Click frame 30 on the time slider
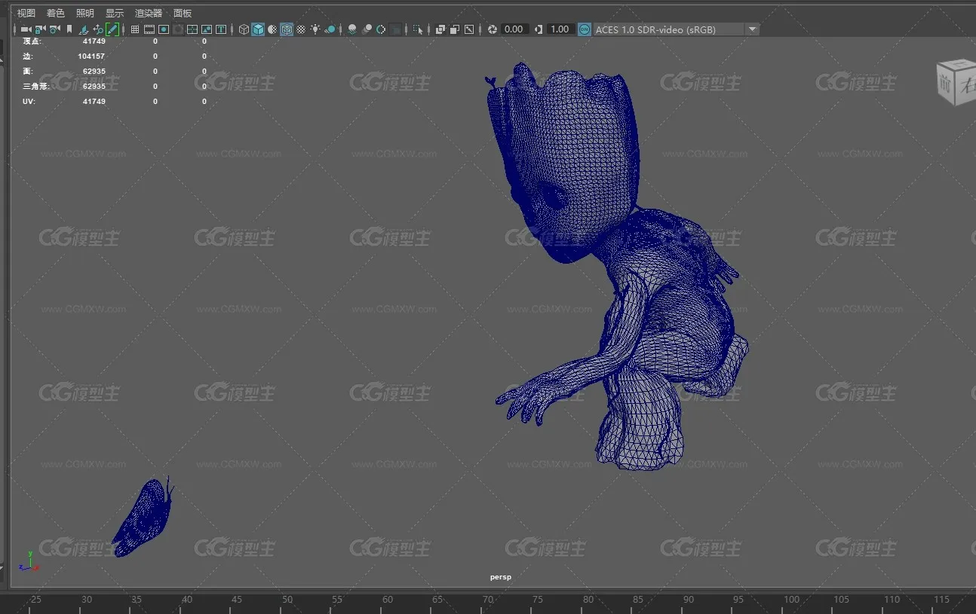This screenshot has width=976, height=614. [x=87, y=600]
